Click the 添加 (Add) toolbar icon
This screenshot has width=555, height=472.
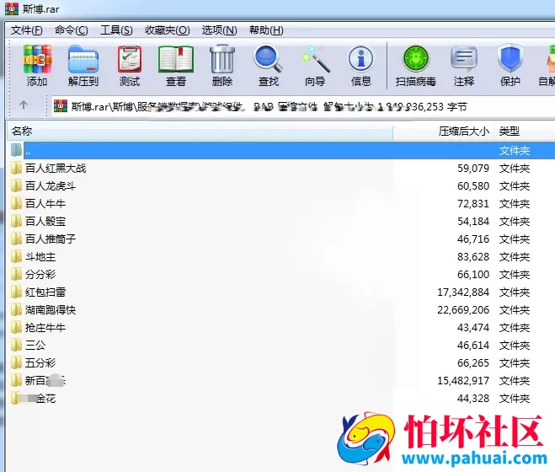tap(37, 66)
